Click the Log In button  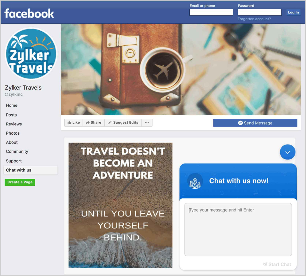pyautogui.click(x=293, y=12)
